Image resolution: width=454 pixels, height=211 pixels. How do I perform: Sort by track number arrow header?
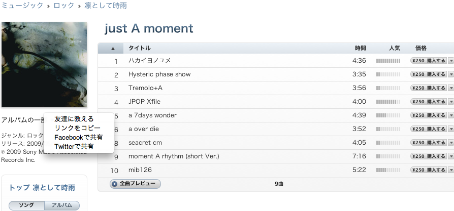coord(113,48)
